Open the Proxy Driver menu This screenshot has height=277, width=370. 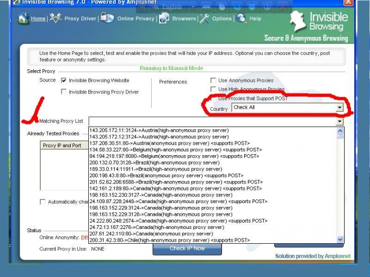coord(80,18)
